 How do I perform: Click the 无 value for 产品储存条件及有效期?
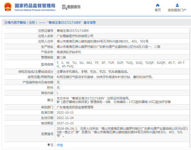[x=58, y=82]
